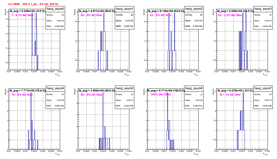Click the Mean value 0.03151 in havg_asym5
Image resolution: width=277 pixels, height=159 pixels.
[x=130, y=100]
